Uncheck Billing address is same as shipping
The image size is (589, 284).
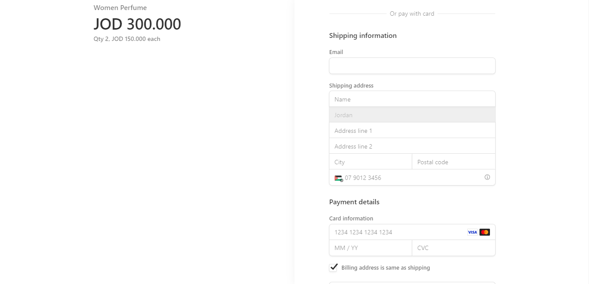pyautogui.click(x=333, y=267)
